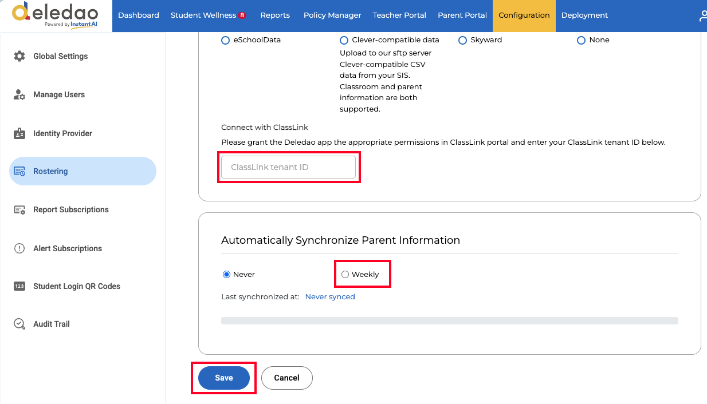The image size is (707, 404).
Task: Click the Last synchronized at label
Action: [x=261, y=297]
